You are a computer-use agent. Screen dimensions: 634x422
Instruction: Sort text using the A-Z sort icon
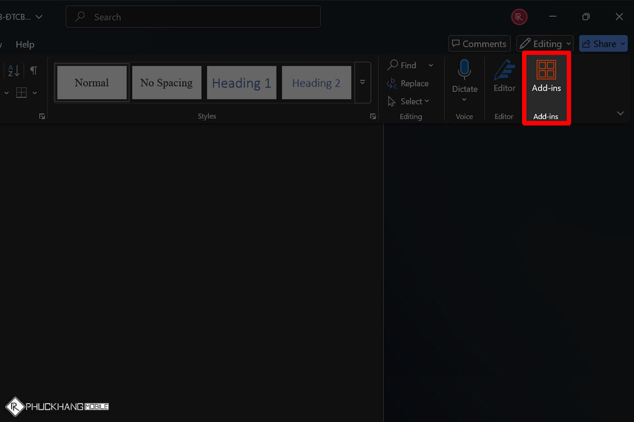point(14,70)
